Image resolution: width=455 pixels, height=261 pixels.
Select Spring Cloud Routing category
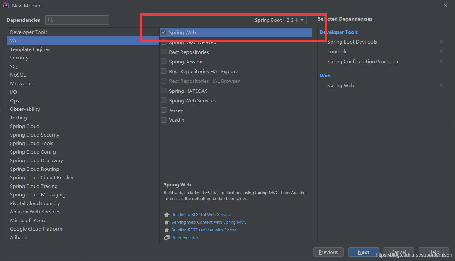click(83, 169)
